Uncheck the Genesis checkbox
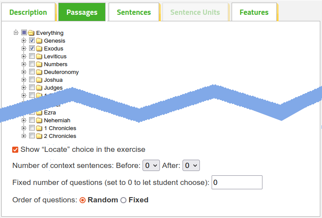This screenshot has height=218, width=322. (x=32, y=40)
